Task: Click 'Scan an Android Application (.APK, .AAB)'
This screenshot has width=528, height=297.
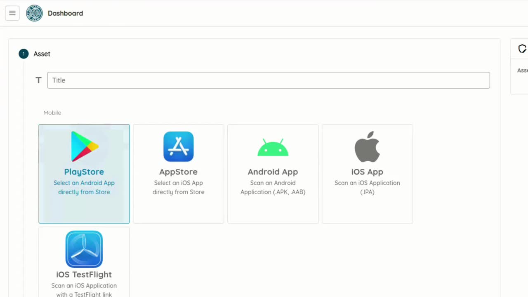Action: [273, 187]
